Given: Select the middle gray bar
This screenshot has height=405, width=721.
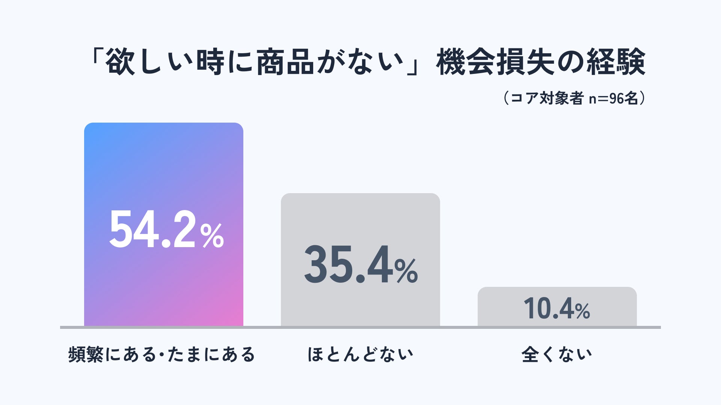Looking at the screenshot, I should click(360, 259).
